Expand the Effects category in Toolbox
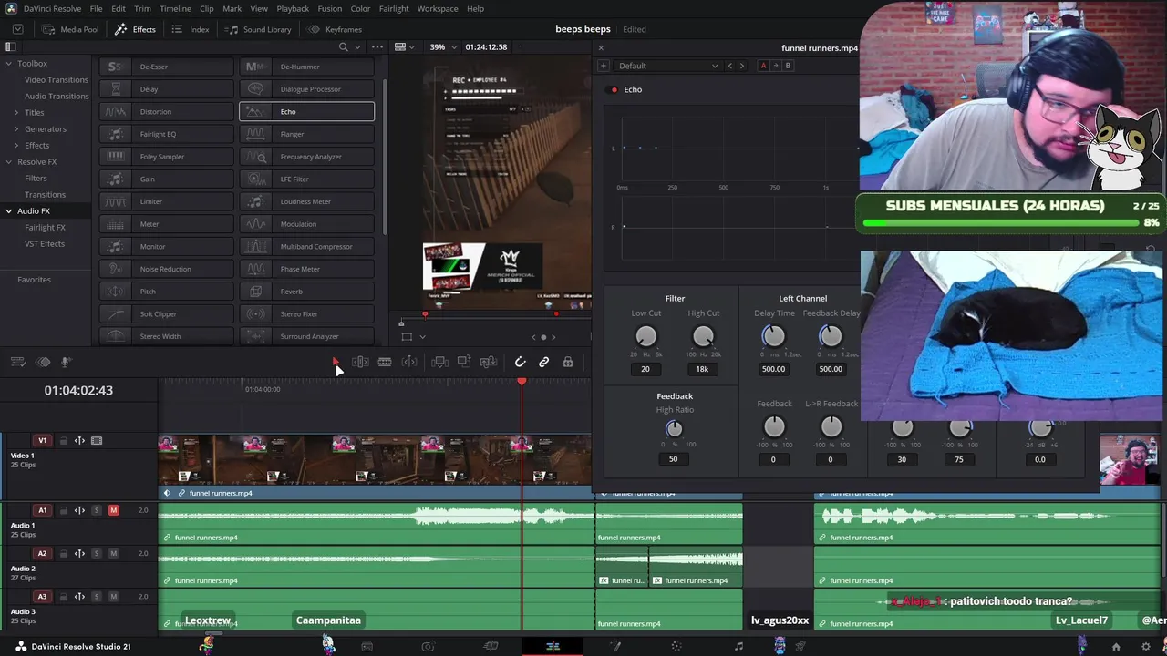The height and width of the screenshot is (656, 1167). [15, 146]
